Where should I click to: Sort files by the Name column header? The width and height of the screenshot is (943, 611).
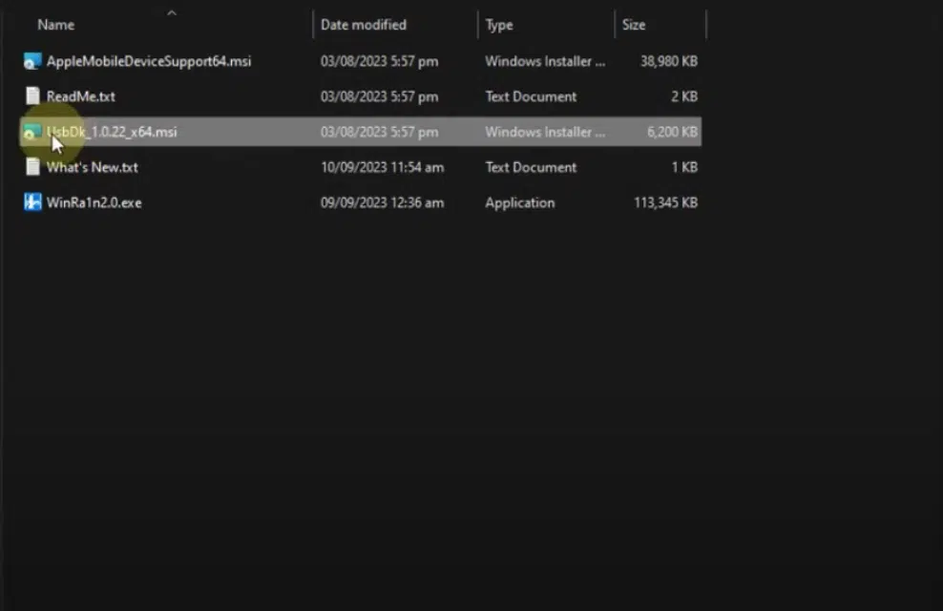coord(56,25)
